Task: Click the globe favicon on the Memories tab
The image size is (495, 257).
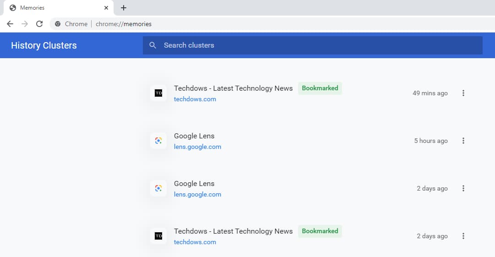Action: point(13,8)
